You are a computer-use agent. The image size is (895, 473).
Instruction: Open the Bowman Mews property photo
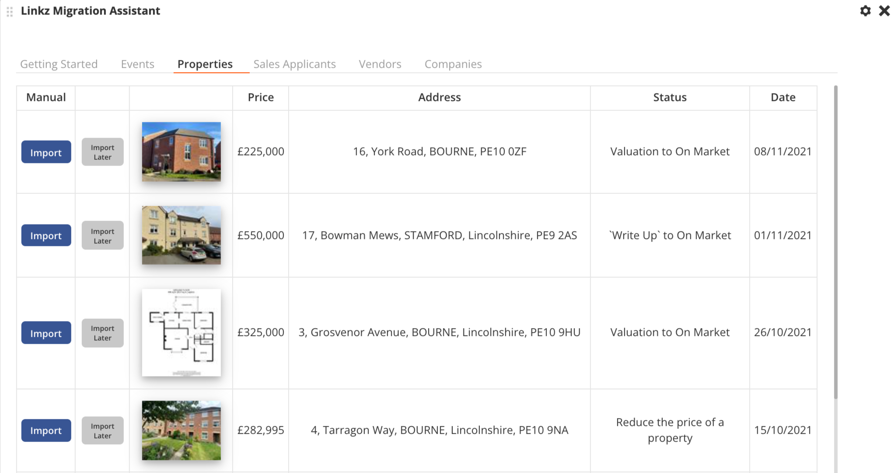[181, 235]
